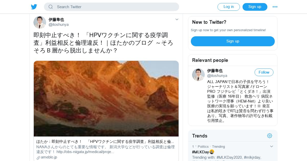The height and width of the screenshot is (161, 307).
Task: Click tweet author's profile avatar
Action: (x=40, y=22)
